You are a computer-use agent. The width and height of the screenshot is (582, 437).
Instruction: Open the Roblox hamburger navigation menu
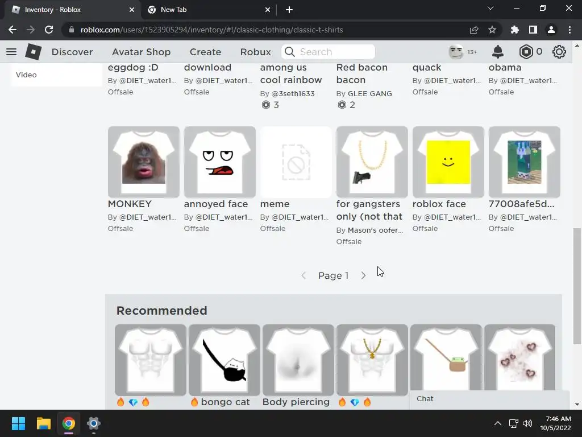(11, 52)
